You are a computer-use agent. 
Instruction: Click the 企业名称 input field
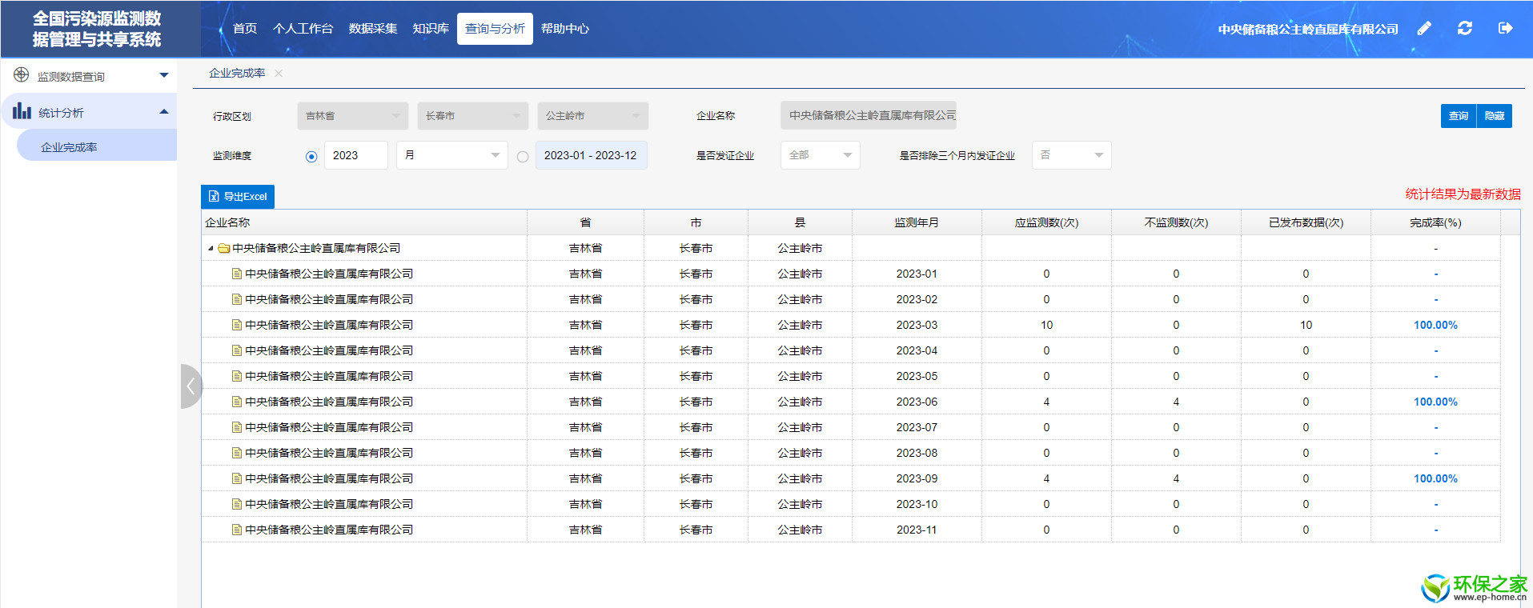[x=869, y=116]
